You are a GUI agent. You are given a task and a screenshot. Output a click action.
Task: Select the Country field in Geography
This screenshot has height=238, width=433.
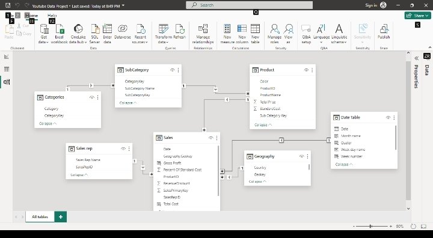tap(260, 168)
